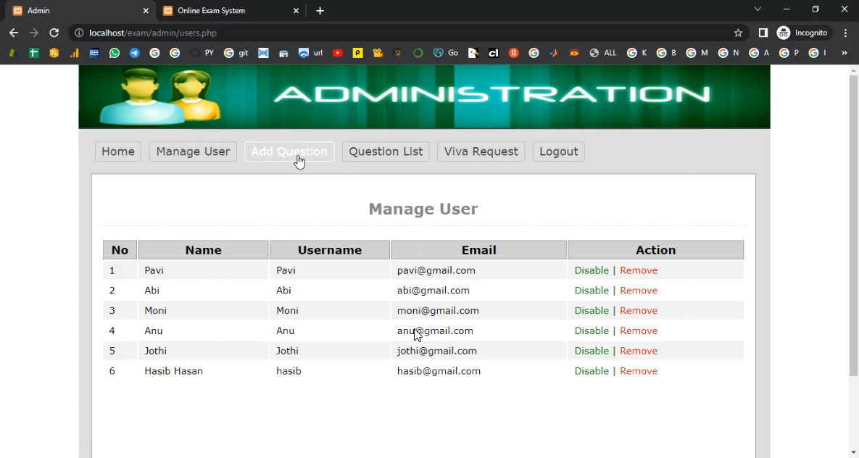
Task: Click the YouTube bookmark icon
Action: pos(338,53)
